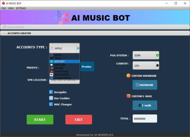The image size is (190, 137).
Task: Click the SoundCloud cloud icon
Action: point(52,71)
